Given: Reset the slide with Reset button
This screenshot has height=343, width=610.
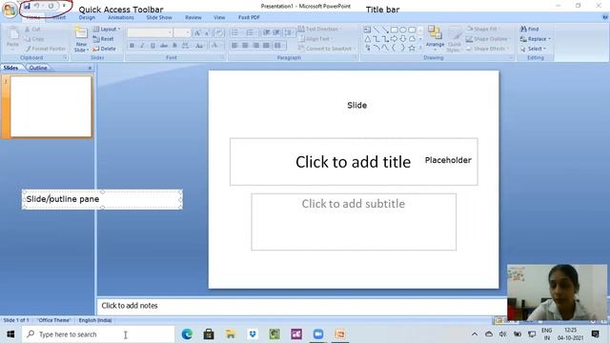Looking at the screenshot, I should click(x=104, y=39).
